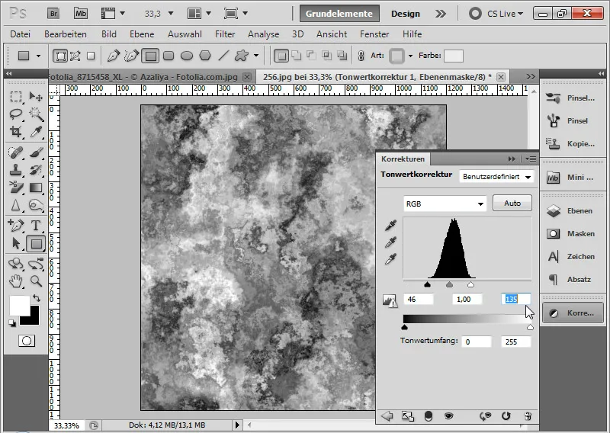
Task: Select the Healing Brush tool
Action: 16,152
